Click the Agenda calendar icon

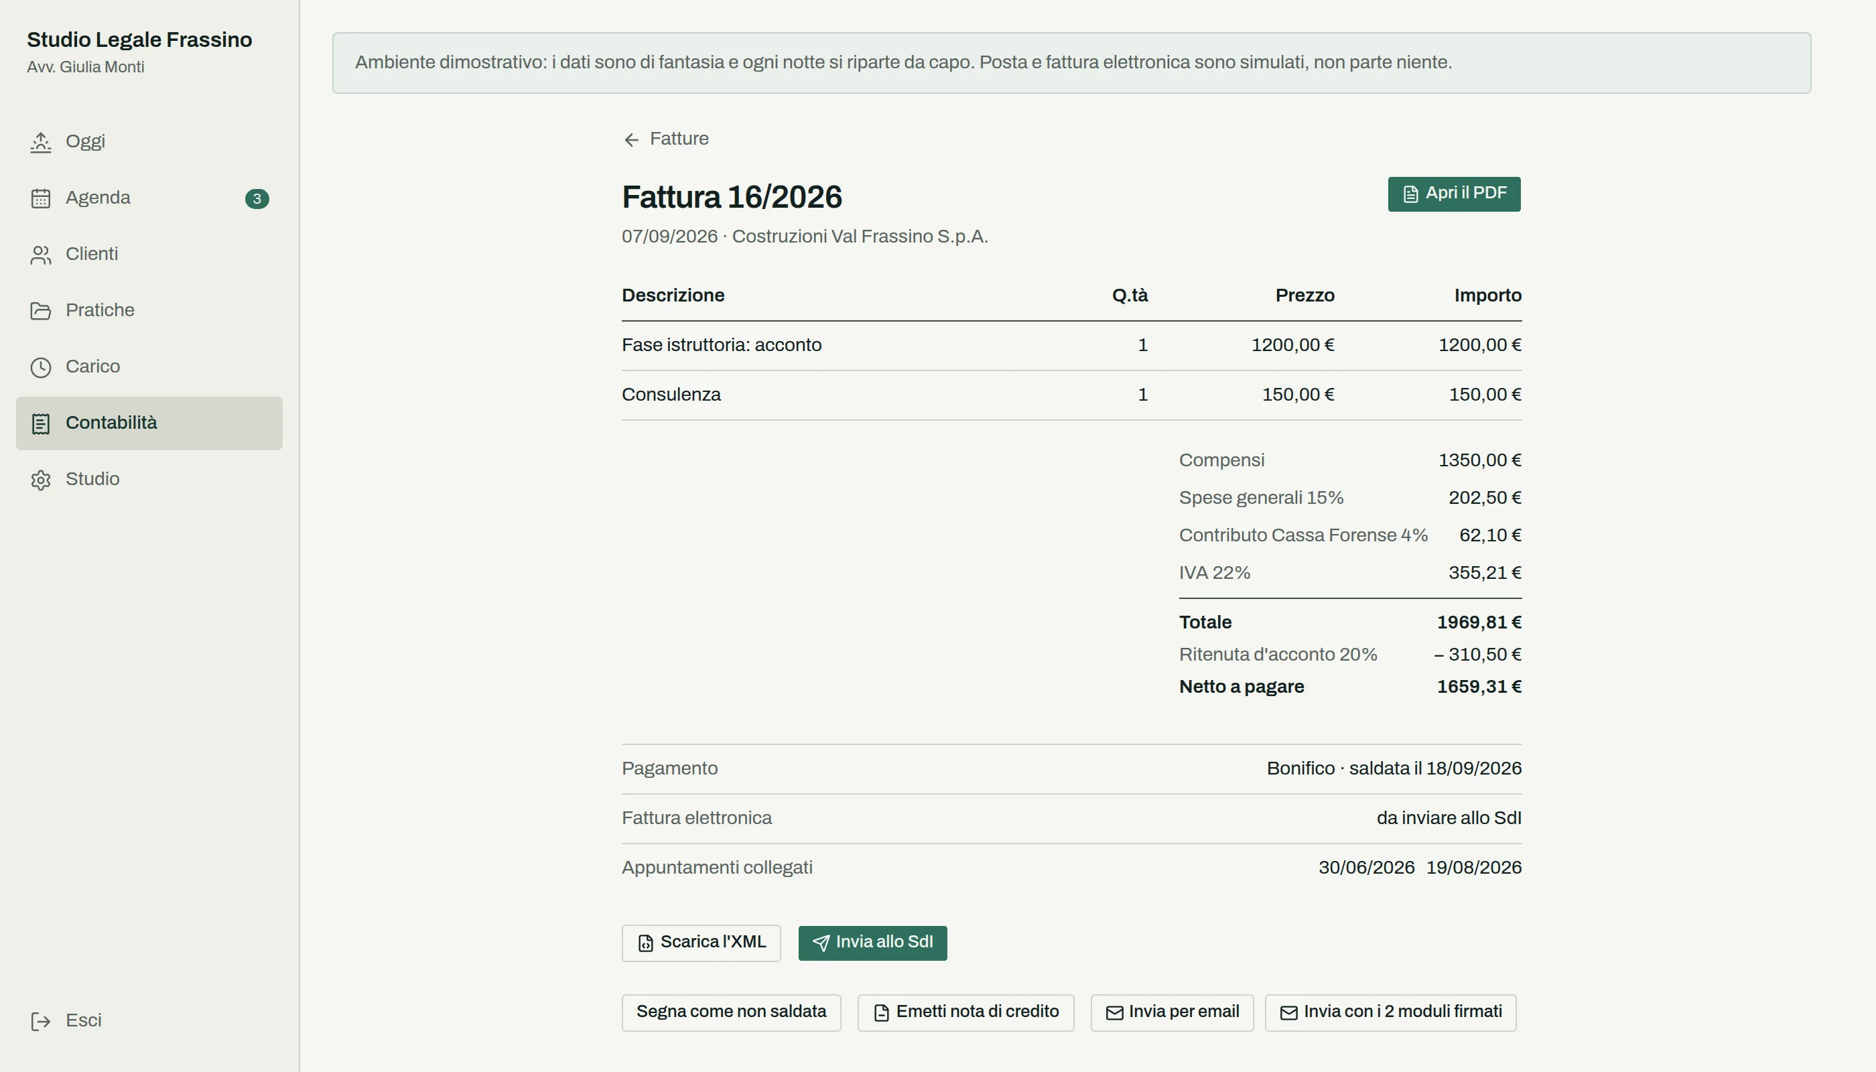click(x=40, y=198)
